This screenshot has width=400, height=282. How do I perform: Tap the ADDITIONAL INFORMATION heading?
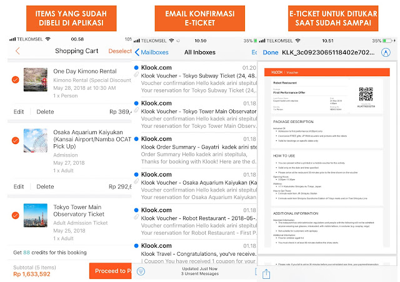pyautogui.click(x=296, y=213)
